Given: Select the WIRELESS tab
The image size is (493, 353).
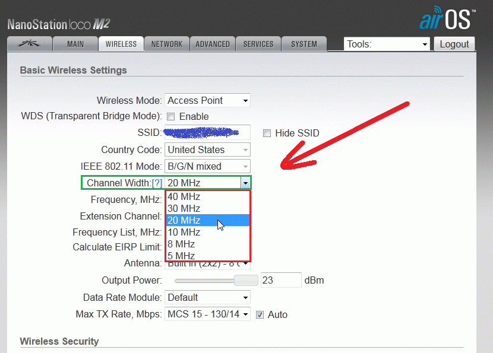Looking at the screenshot, I should tap(121, 44).
